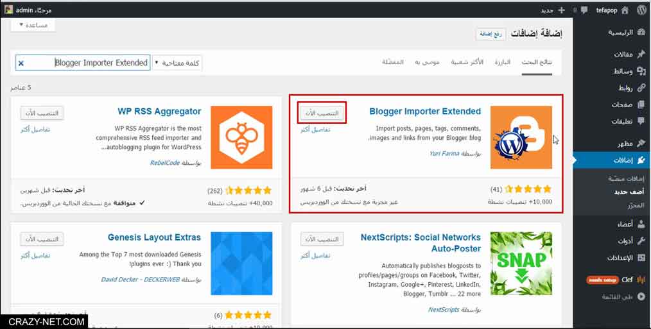Open the Users (أعضاء) icon
The width and height of the screenshot is (651, 329).
[x=641, y=224]
